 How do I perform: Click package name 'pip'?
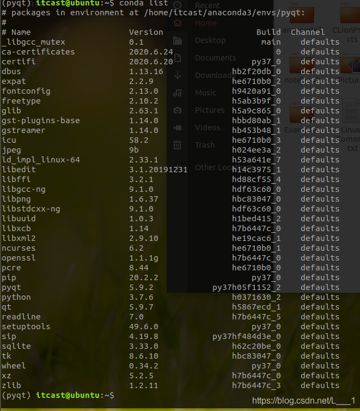point(9,277)
